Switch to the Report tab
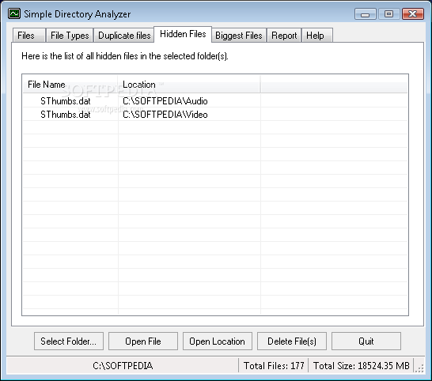The height and width of the screenshot is (381, 432). (x=284, y=36)
